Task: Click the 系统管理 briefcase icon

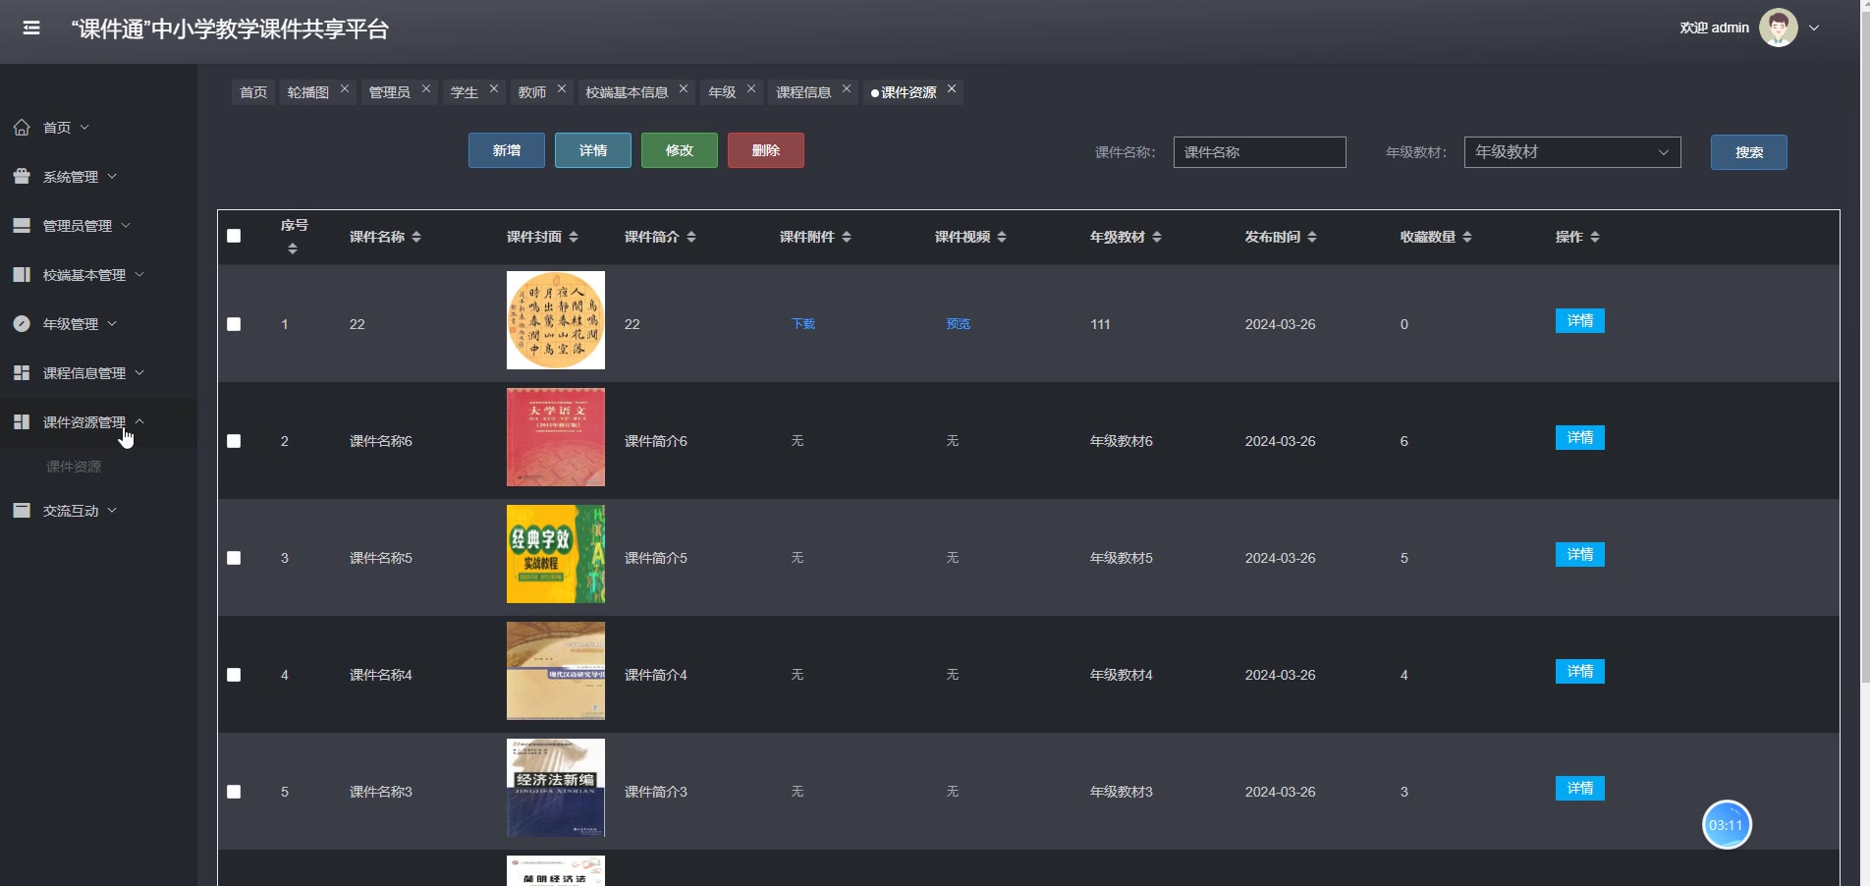Action: coord(22,177)
